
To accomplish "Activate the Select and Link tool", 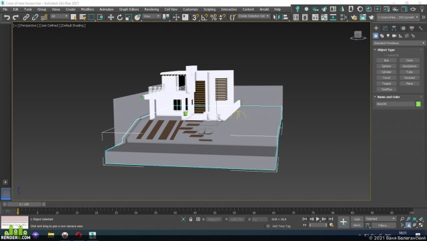I will 26,17.
